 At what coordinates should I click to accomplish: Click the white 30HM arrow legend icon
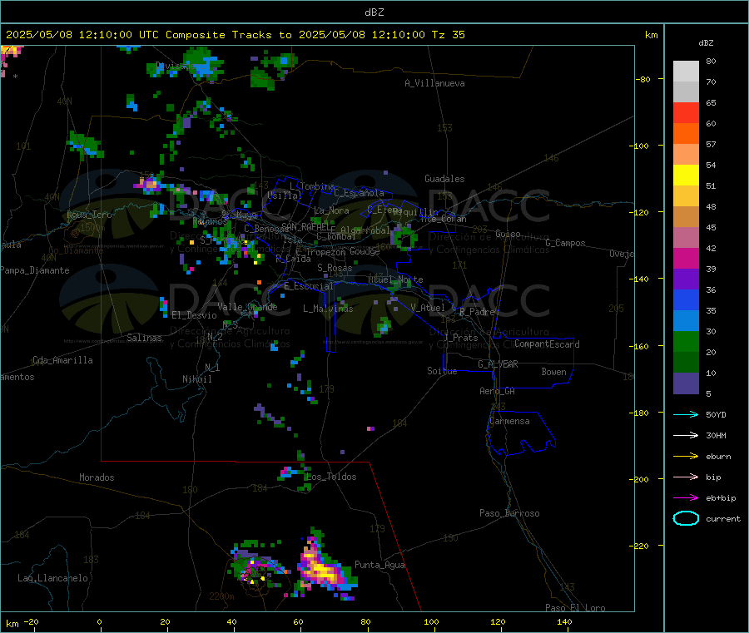point(686,435)
